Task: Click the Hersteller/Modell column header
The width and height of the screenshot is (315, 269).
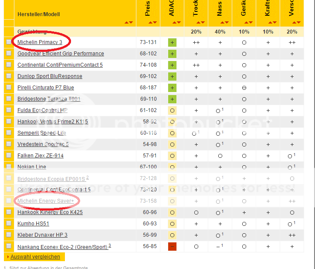Action: tap(38, 14)
